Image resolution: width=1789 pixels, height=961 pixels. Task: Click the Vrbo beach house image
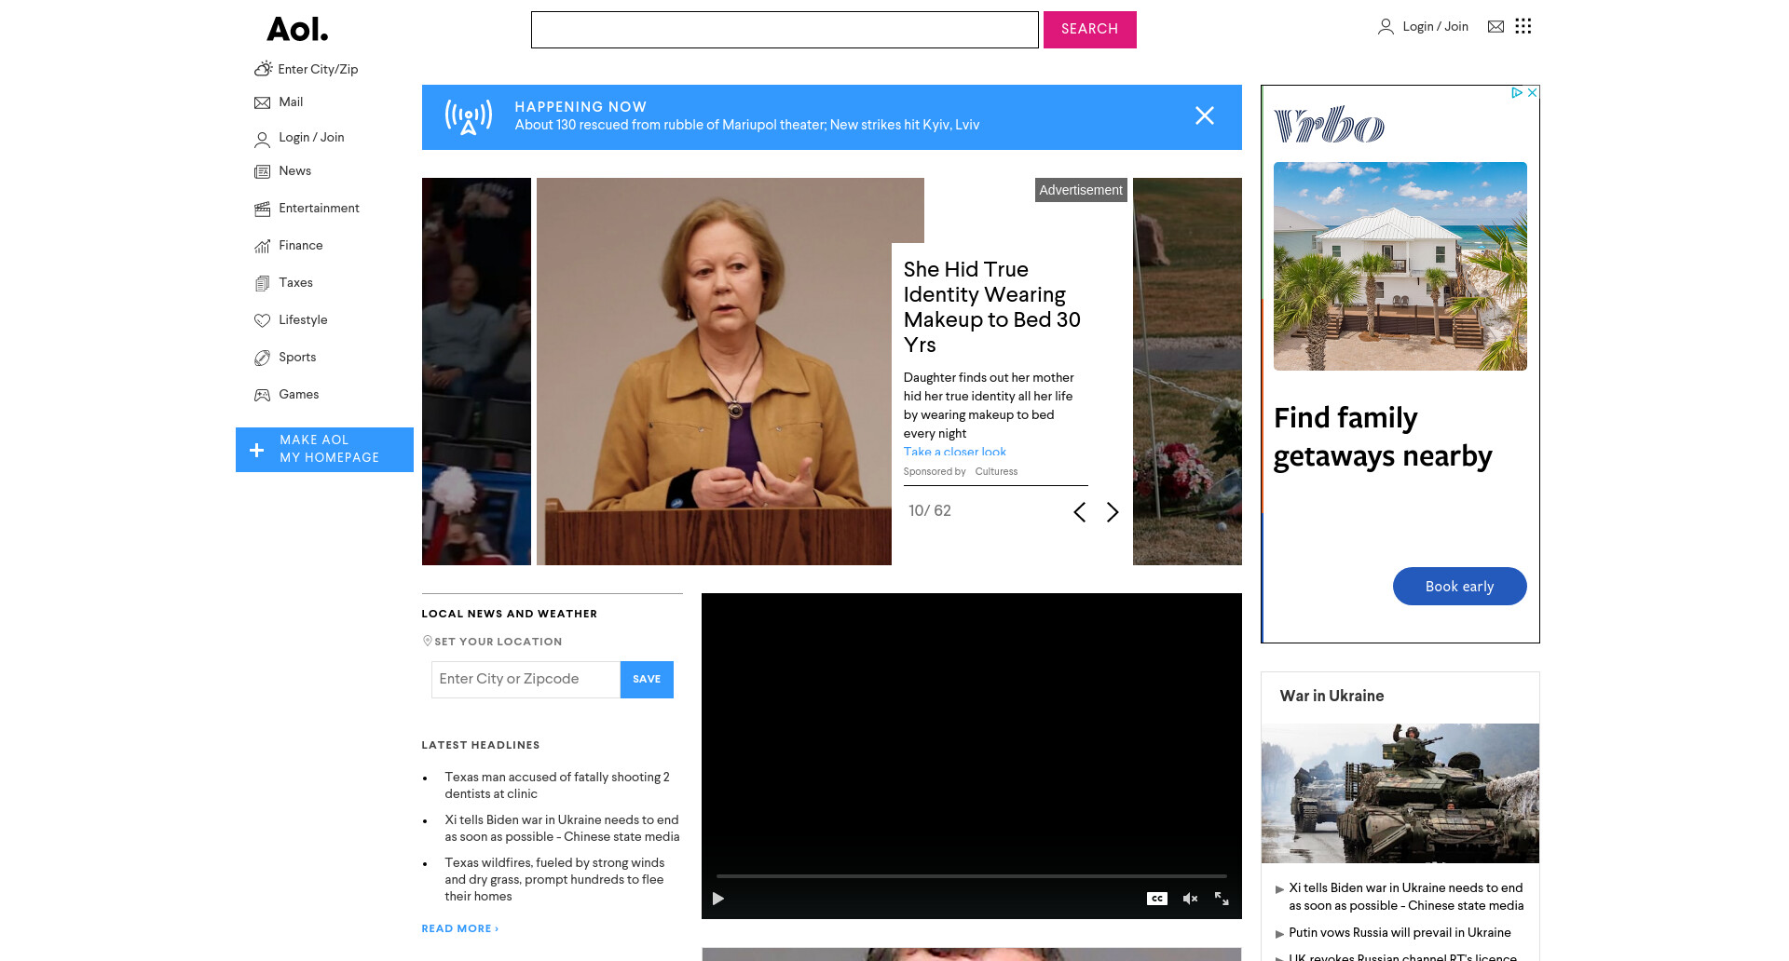pos(1400,266)
